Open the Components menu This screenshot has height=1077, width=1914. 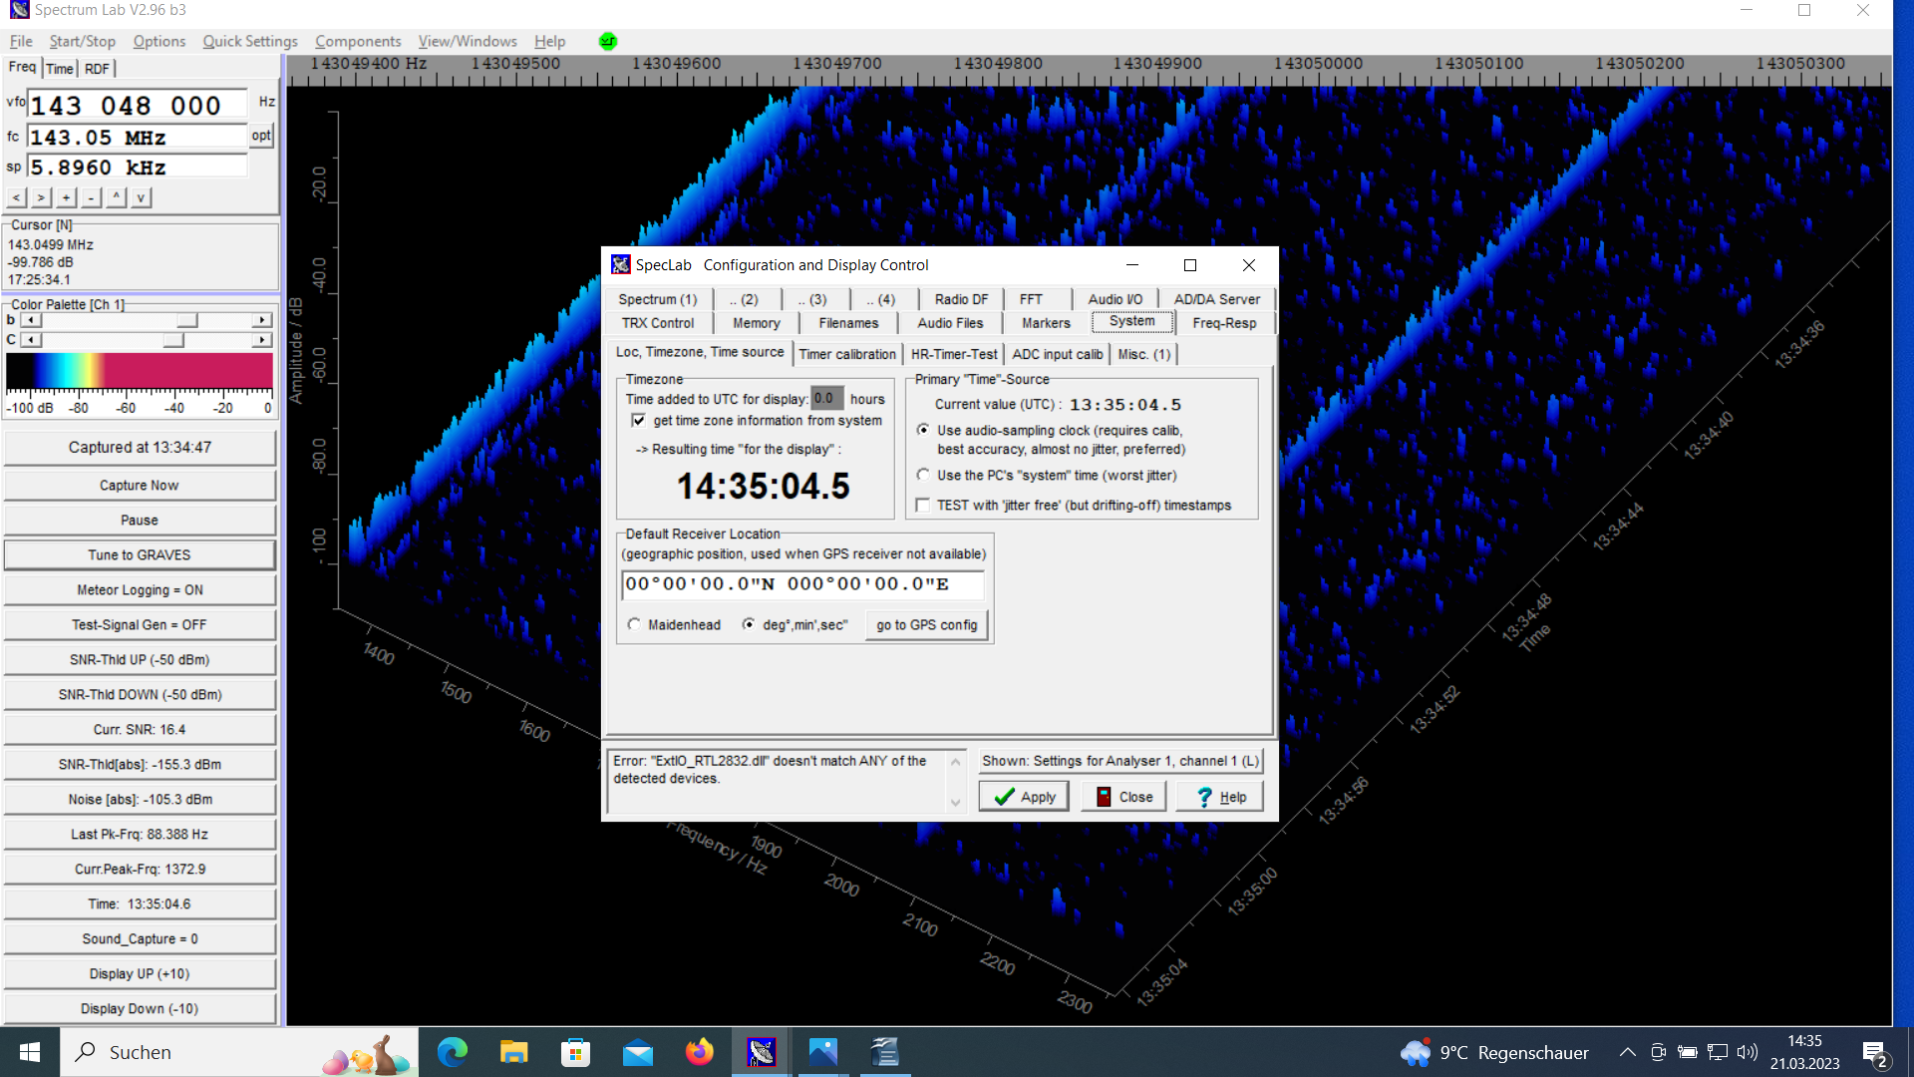[x=358, y=41]
